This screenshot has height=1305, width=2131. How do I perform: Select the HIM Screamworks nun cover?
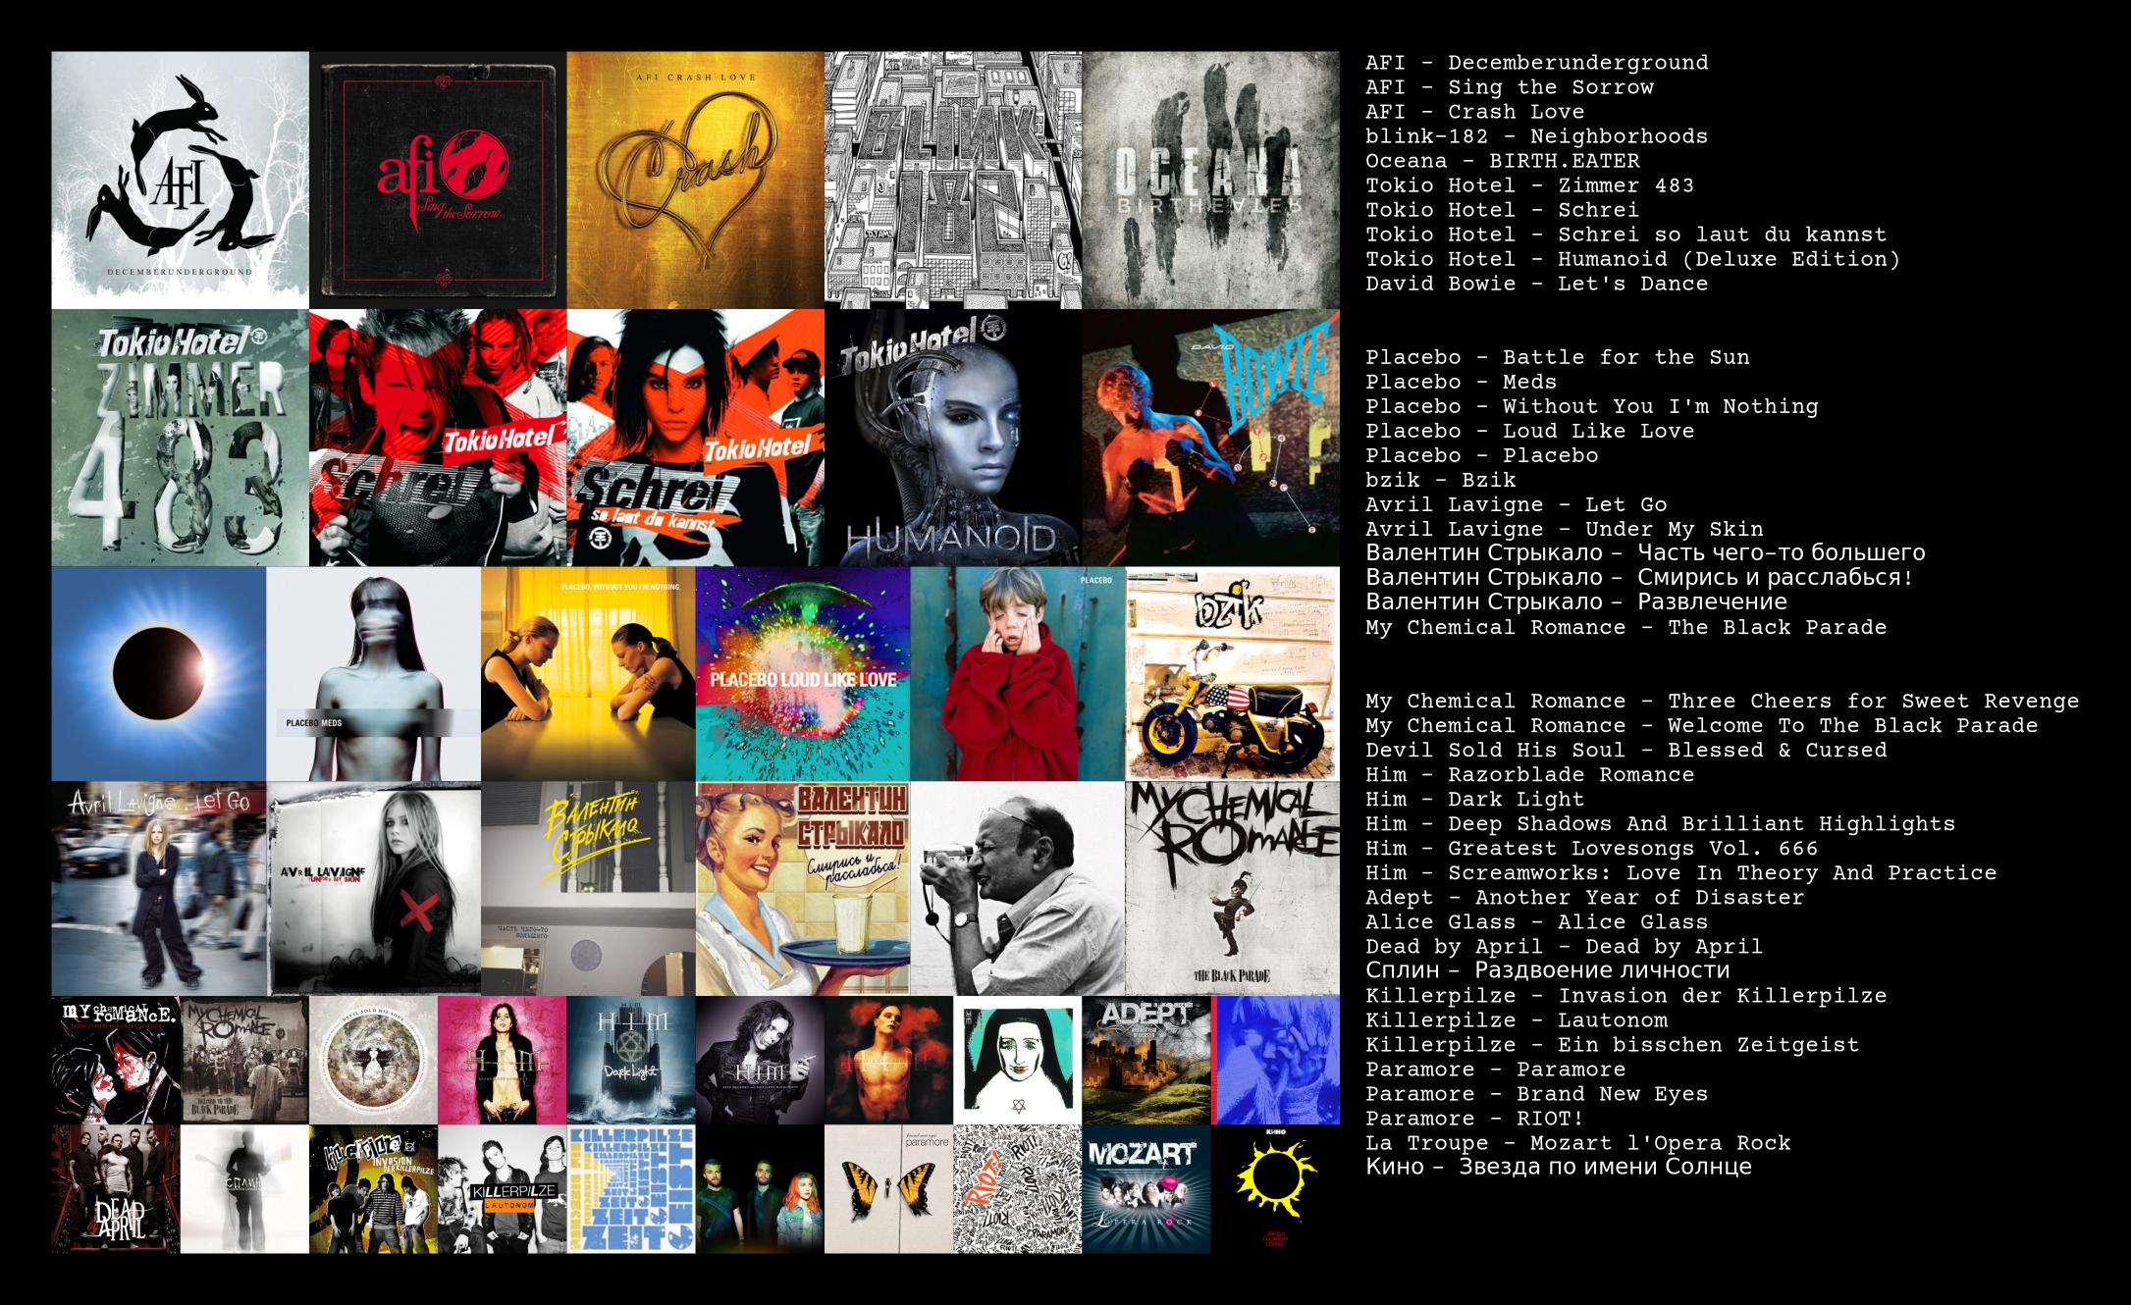tap(1017, 1060)
